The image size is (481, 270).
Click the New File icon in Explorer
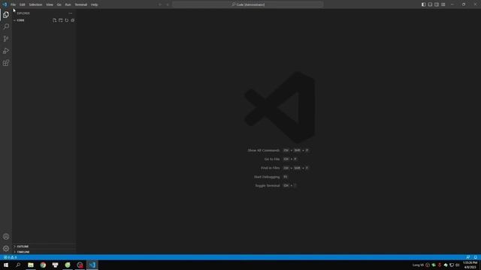point(54,20)
